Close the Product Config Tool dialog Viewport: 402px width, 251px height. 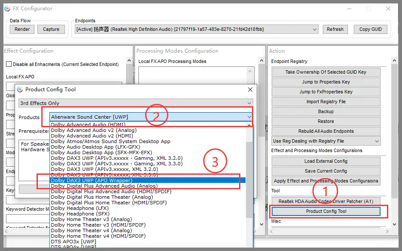(x=250, y=90)
